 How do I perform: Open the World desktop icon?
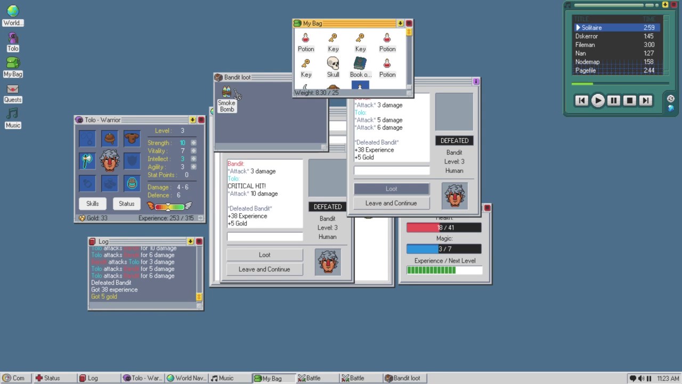[13, 15]
